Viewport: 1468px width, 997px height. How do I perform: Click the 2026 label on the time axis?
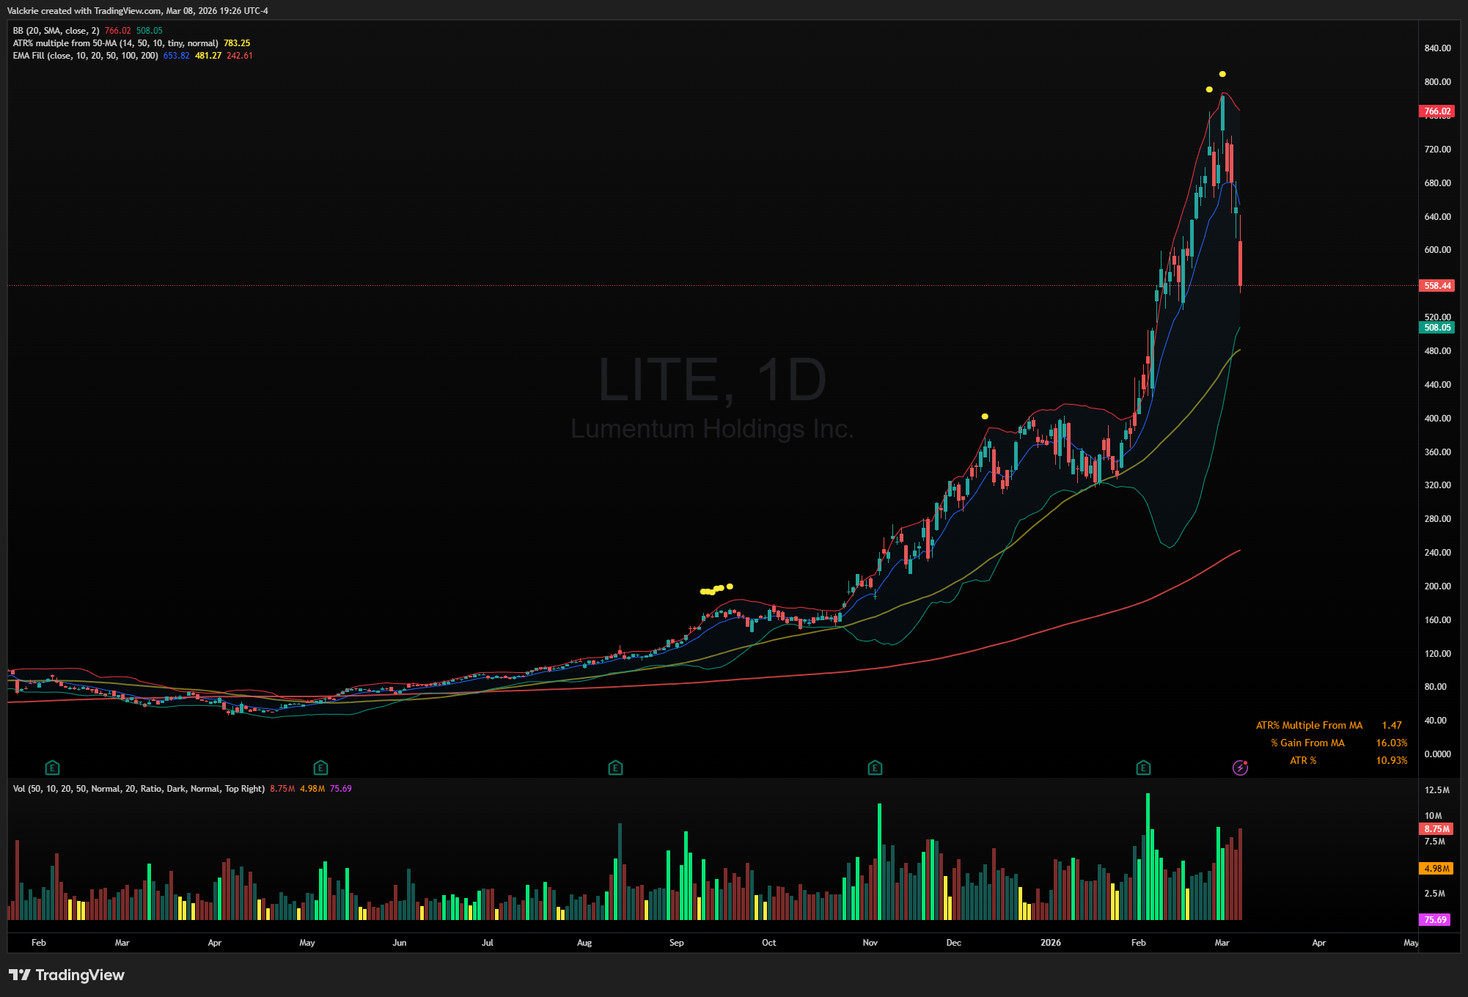point(1050,943)
